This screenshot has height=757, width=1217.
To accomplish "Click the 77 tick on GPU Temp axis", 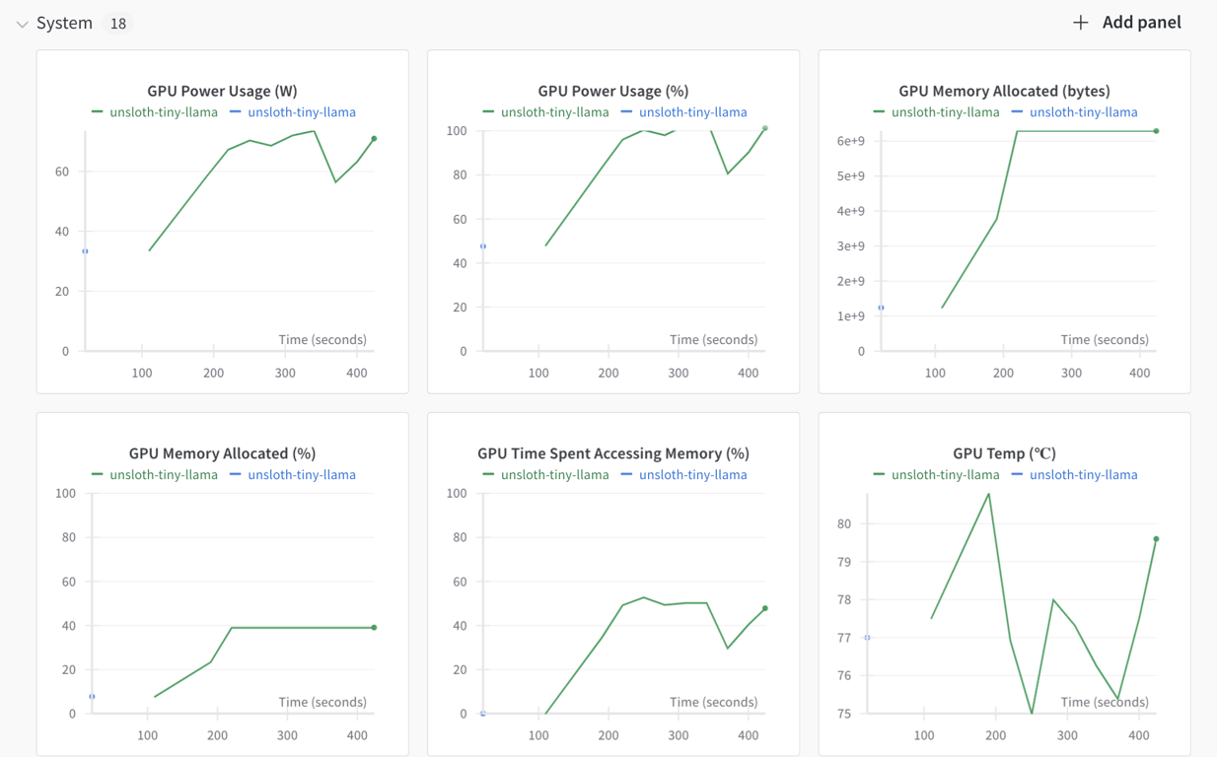I will (844, 638).
